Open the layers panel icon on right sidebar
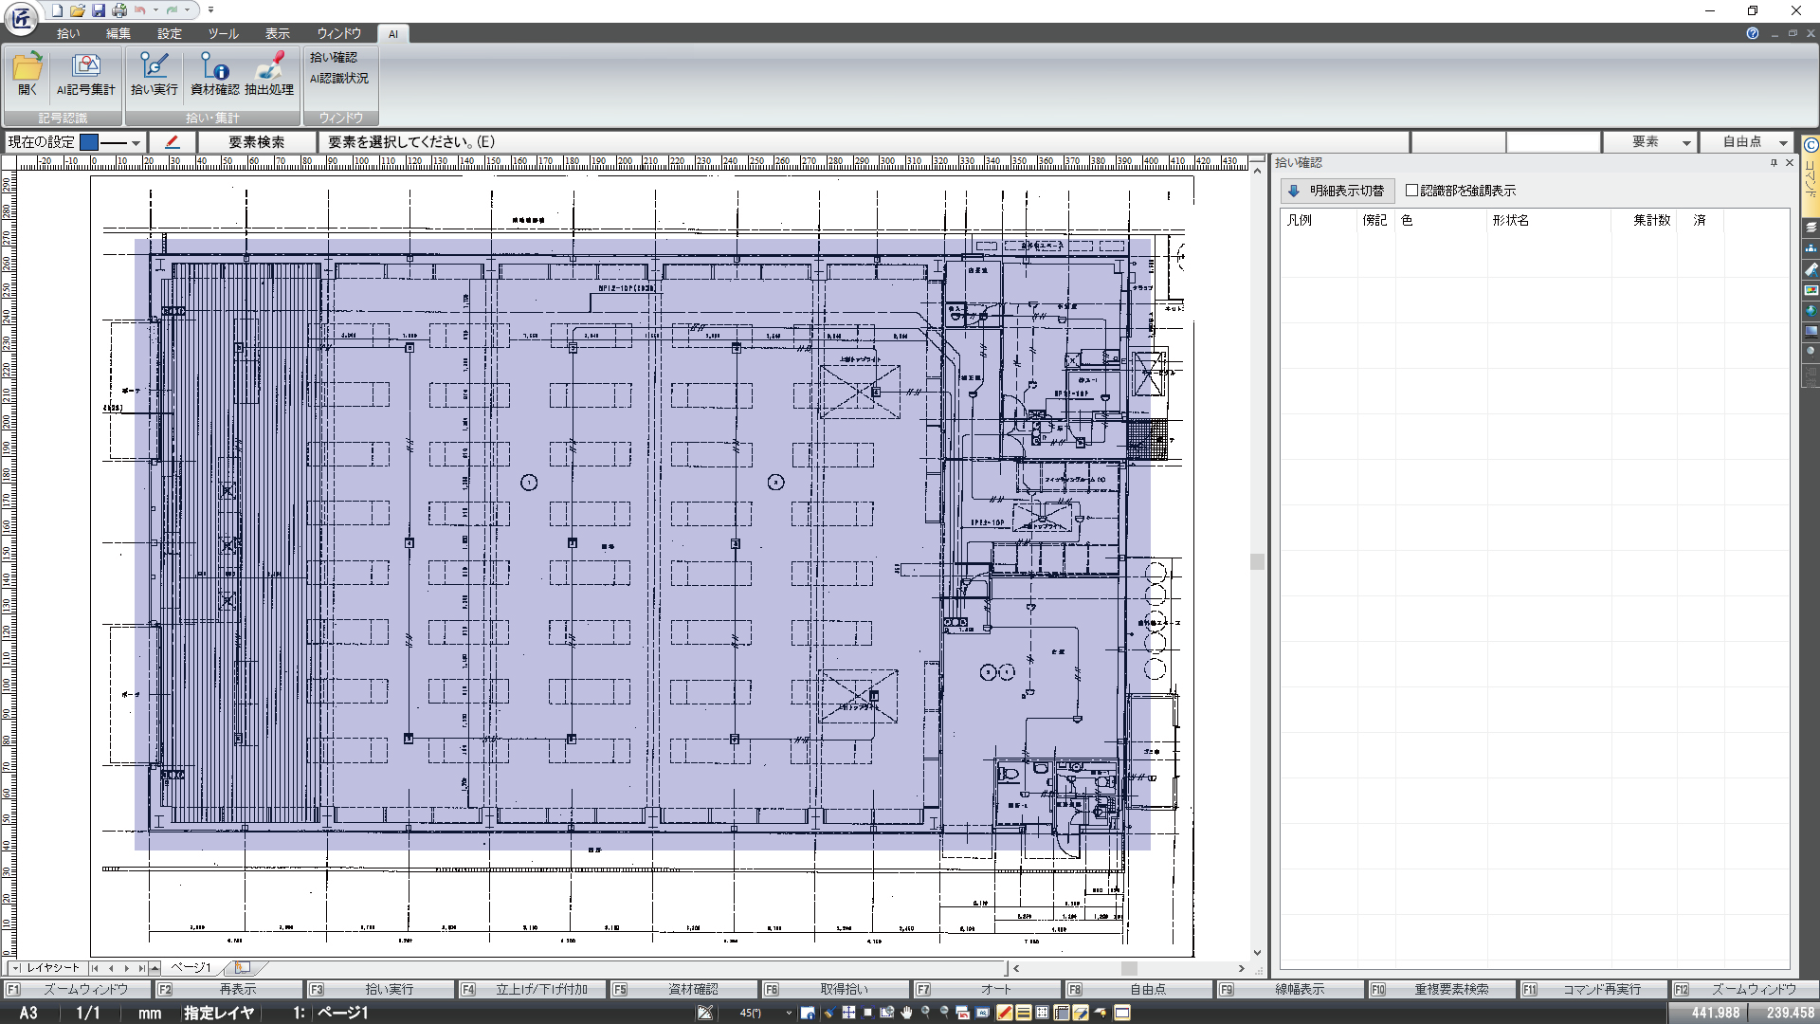1820x1024 pixels. pos(1811,228)
